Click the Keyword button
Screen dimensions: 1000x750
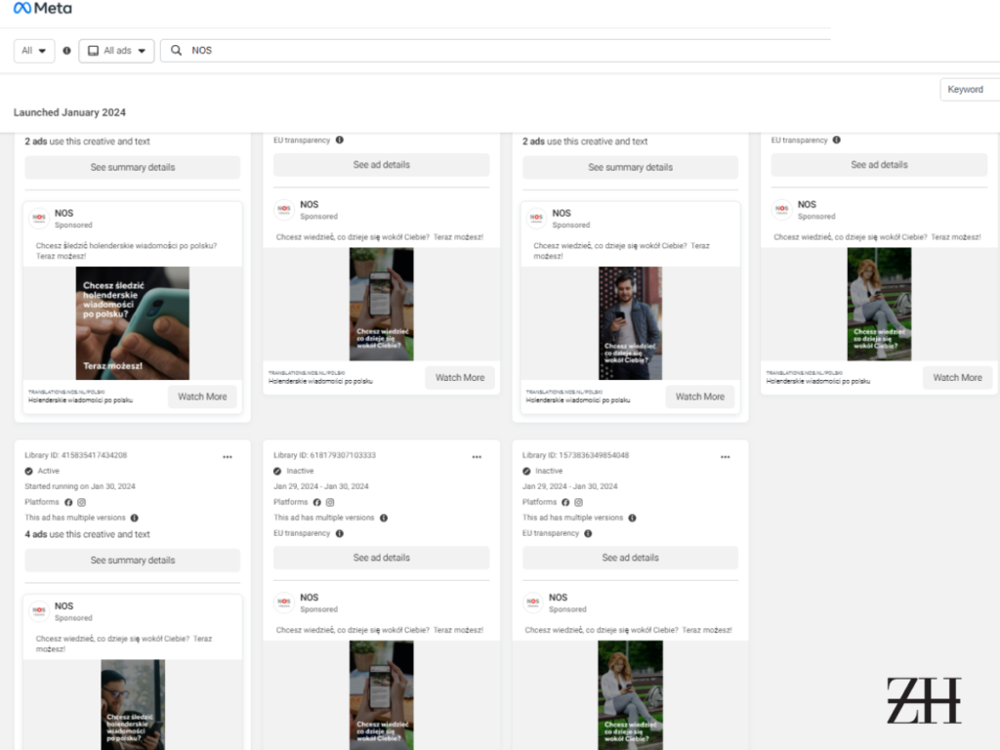coord(970,89)
